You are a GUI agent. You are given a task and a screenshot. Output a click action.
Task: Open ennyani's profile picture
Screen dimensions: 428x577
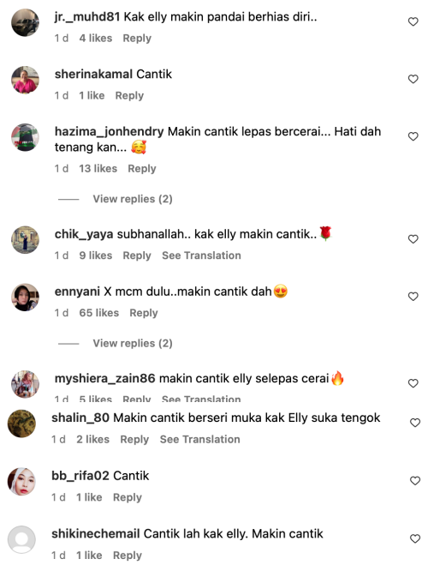point(25,297)
